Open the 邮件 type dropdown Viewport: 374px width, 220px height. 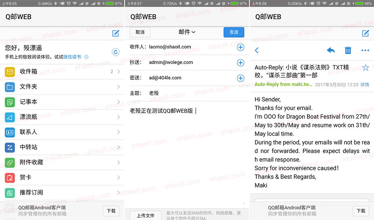click(x=187, y=32)
